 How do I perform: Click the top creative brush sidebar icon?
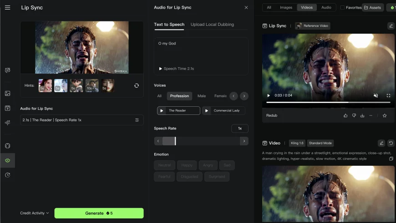click(8, 70)
